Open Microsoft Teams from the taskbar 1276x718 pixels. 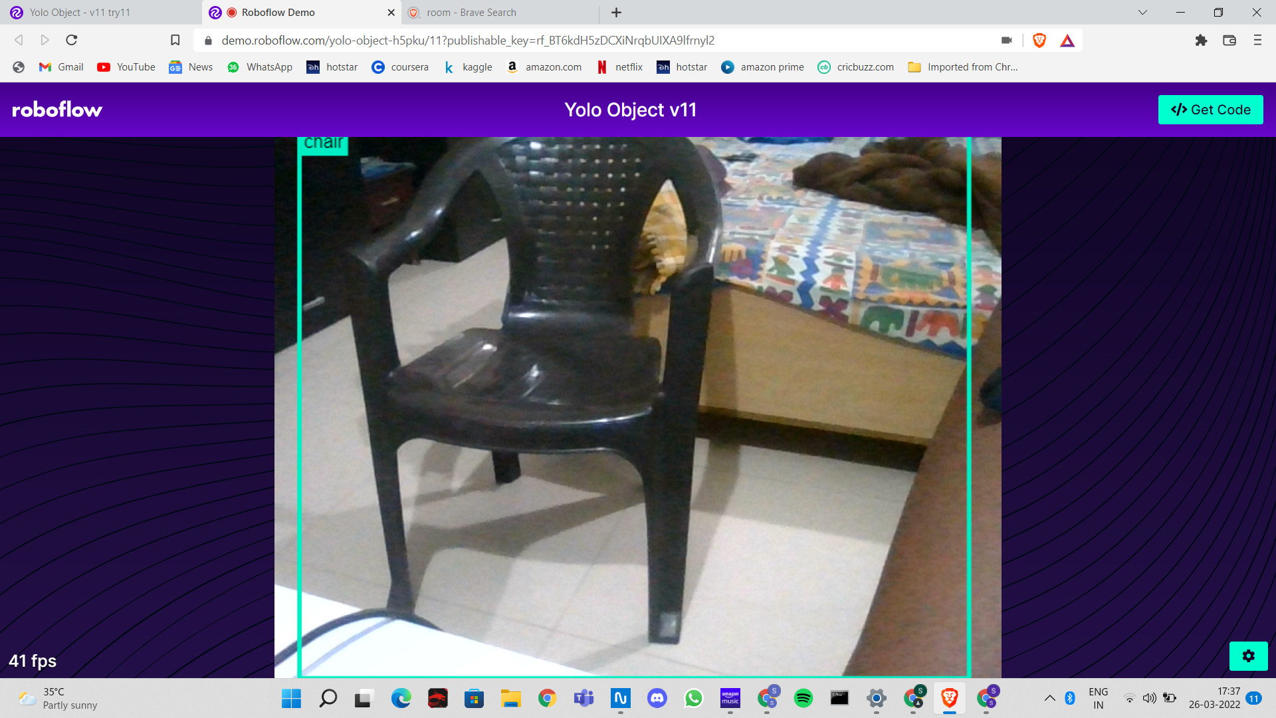pyautogui.click(x=584, y=699)
